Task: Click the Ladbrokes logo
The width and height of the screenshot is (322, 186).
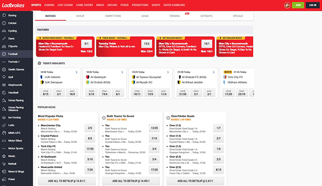Action: [13, 5]
